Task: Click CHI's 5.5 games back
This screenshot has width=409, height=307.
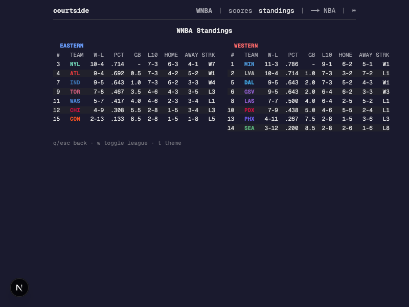Action: point(135,110)
